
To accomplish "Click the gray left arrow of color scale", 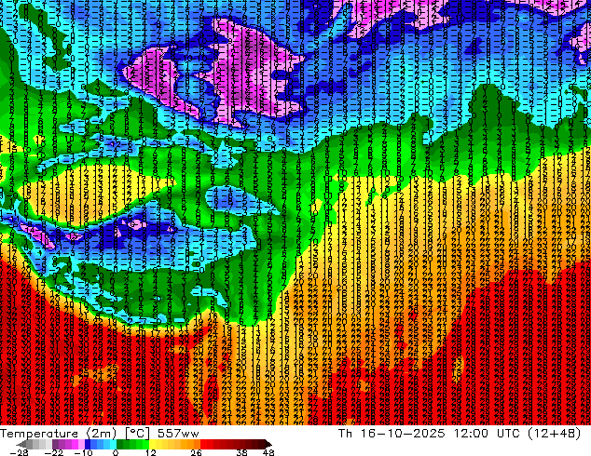I will pyautogui.click(x=21, y=444).
